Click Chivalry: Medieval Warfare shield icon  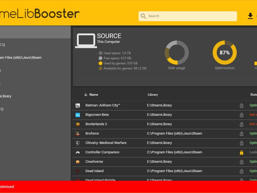78,143
